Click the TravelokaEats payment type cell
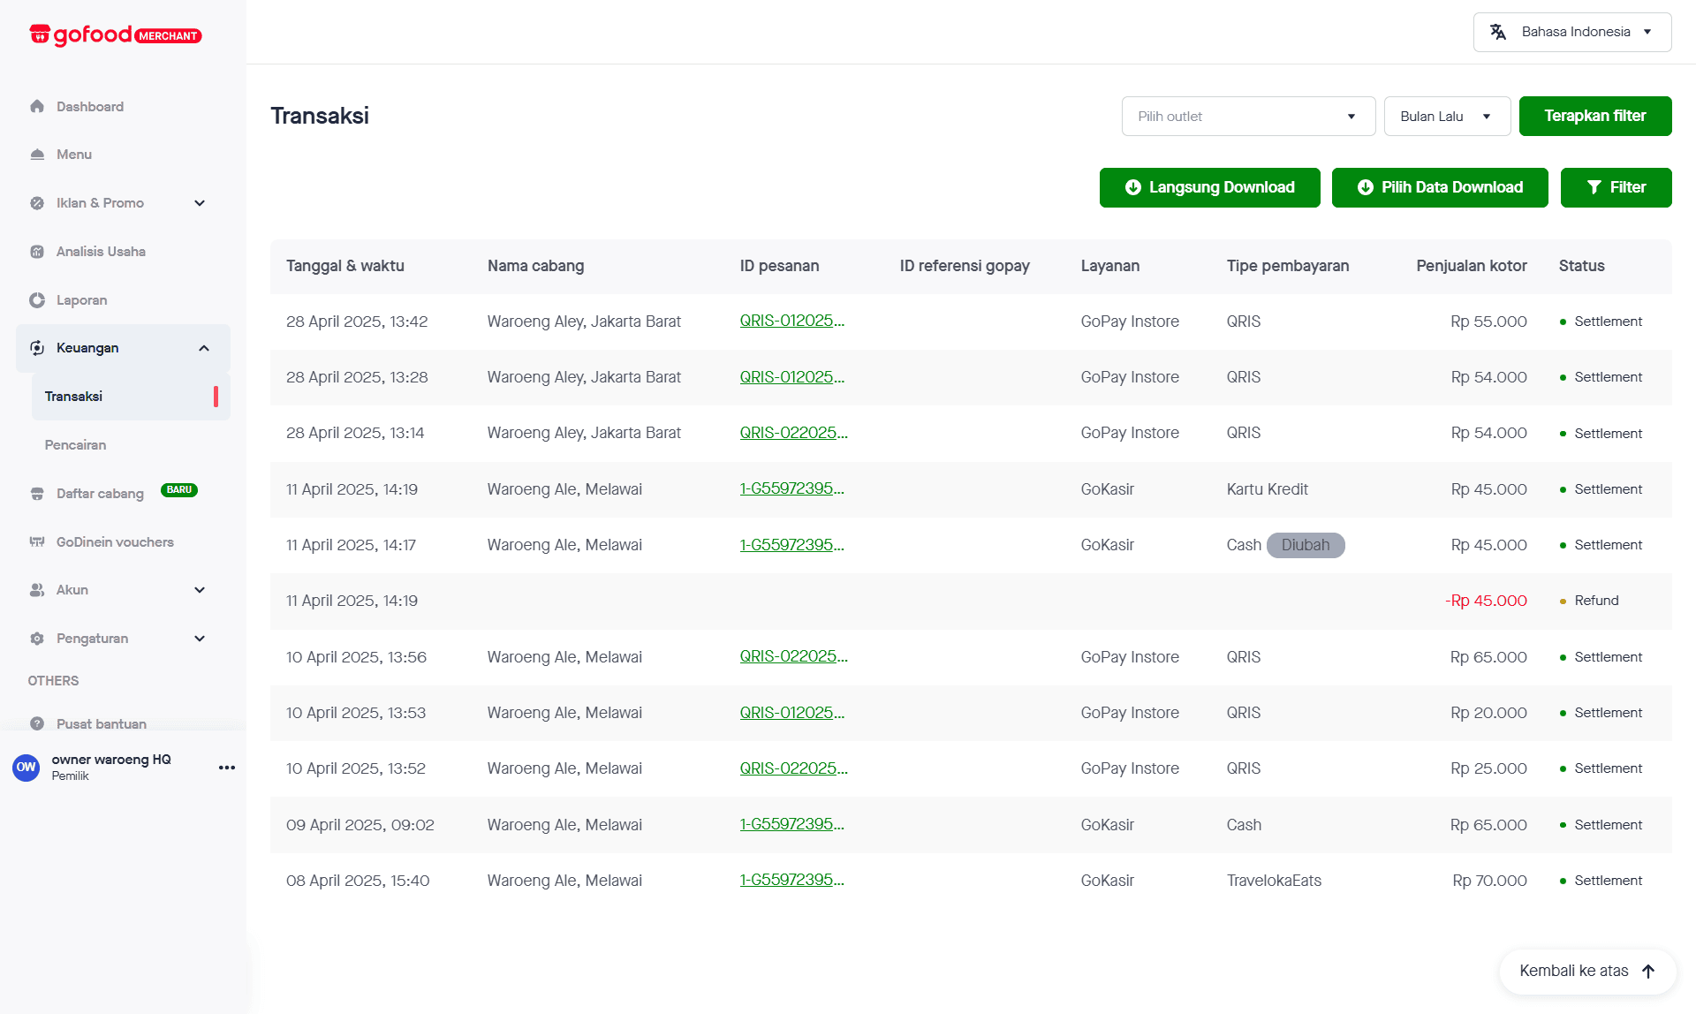The height and width of the screenshot is (1014, 1696). pos(1274,881)
